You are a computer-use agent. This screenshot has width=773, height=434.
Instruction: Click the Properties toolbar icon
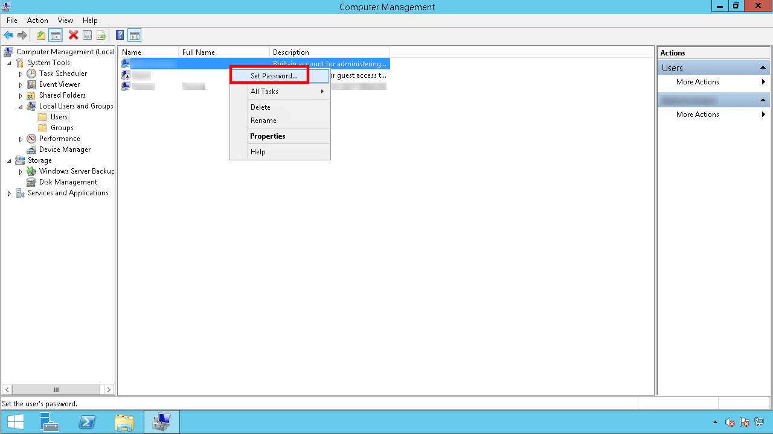coord(87,36)
